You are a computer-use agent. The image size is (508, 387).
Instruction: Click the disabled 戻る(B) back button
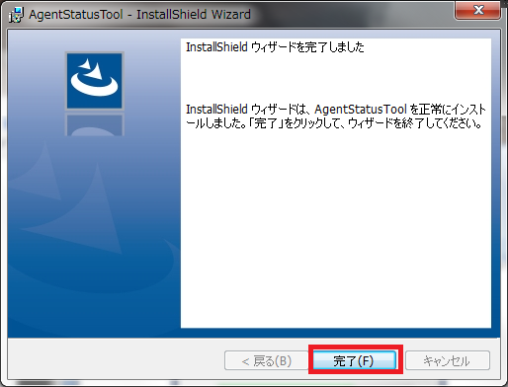pyautogui.click(x=266, y=360)
